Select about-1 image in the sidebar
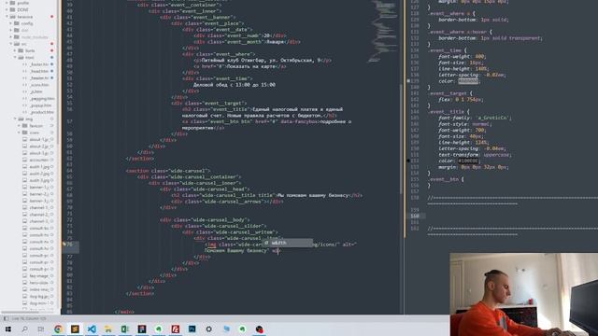This screenshot has width=598, height=336. [39, 139]
